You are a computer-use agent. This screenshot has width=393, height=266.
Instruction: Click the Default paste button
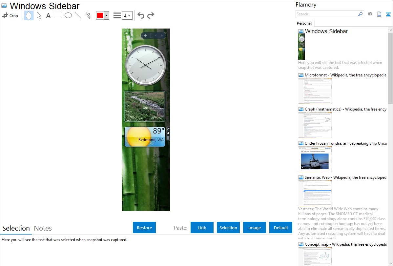(x=281, y=228)
